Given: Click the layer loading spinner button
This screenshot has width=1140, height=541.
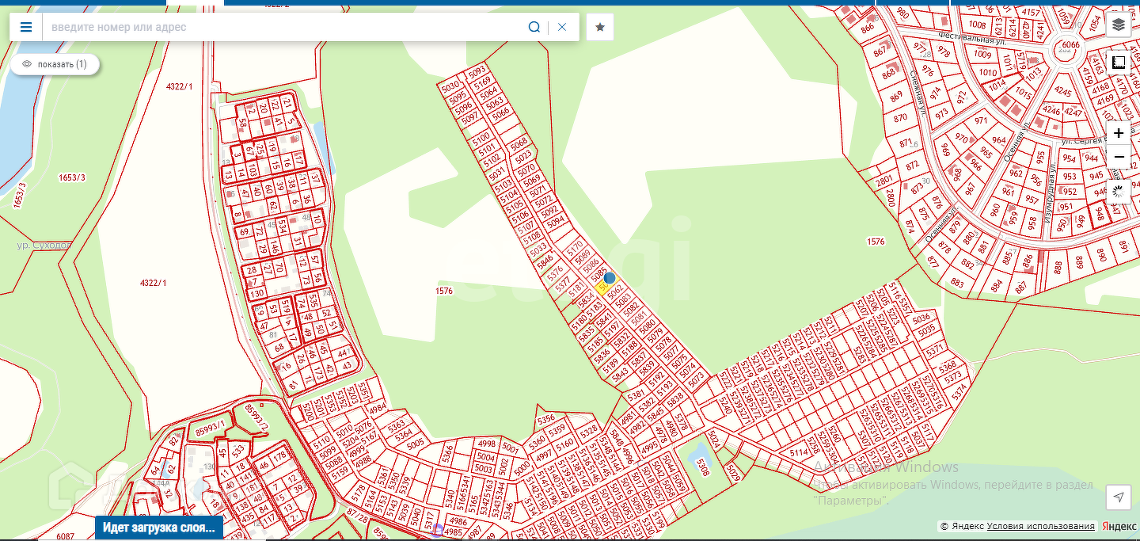Looking at the screenshot, I should click(x=1118, y=191).
